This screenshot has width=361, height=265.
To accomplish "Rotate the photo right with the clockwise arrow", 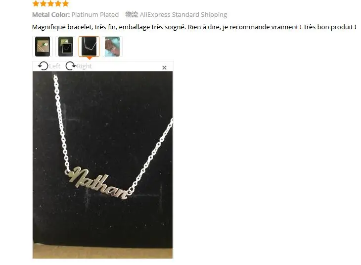I will 70,66.
